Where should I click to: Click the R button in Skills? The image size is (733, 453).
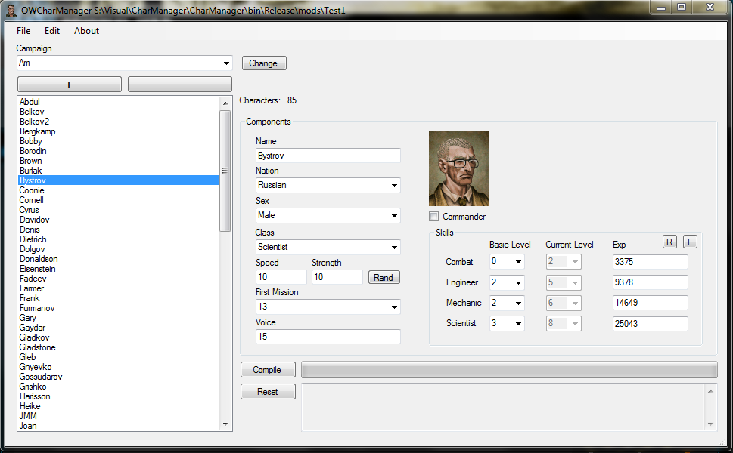click(x=669, y=242)
